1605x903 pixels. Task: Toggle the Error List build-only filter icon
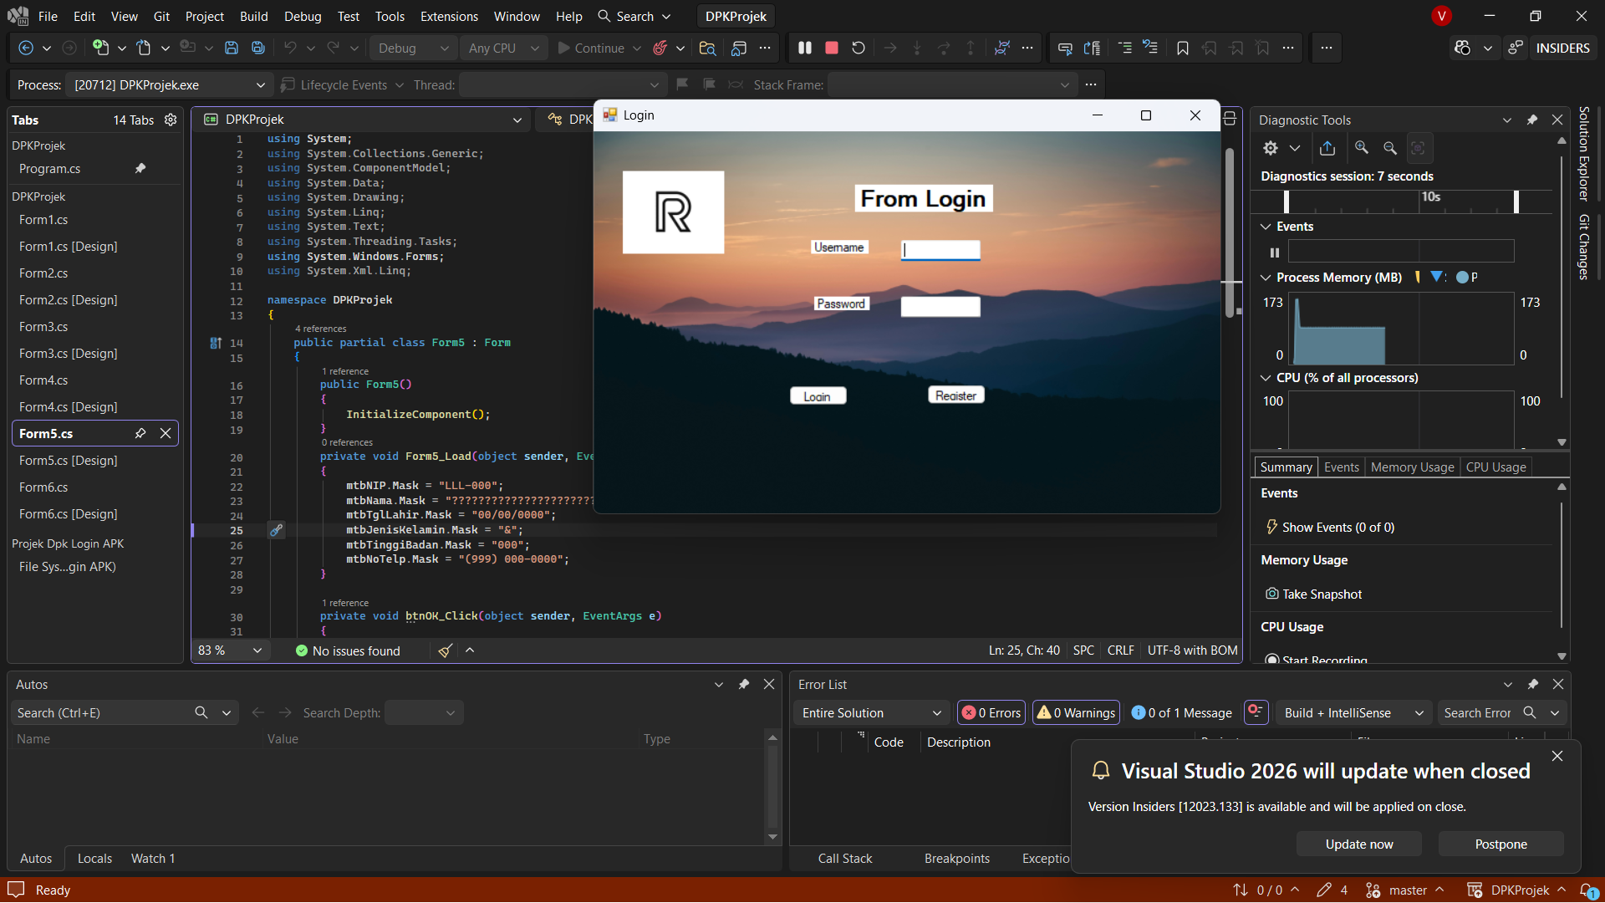(x=1256, y=712)
